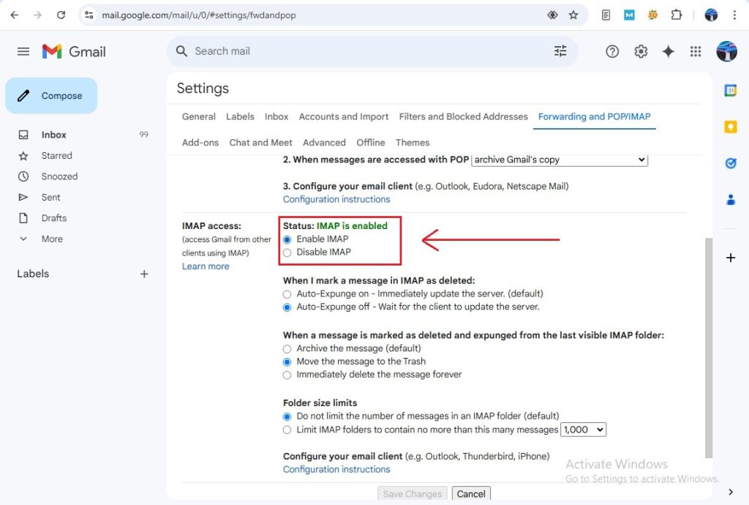Open the reading mode icon in toolbar
Viewport: 749px width, 505px height.
click(x=606, y=15)
